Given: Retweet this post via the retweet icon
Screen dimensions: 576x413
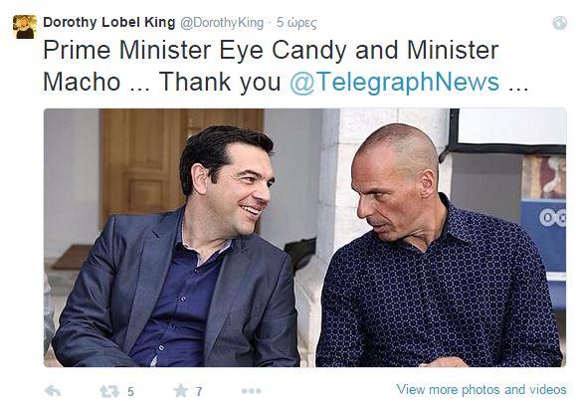Looking at the screenshot, I should tap(109, 392).
